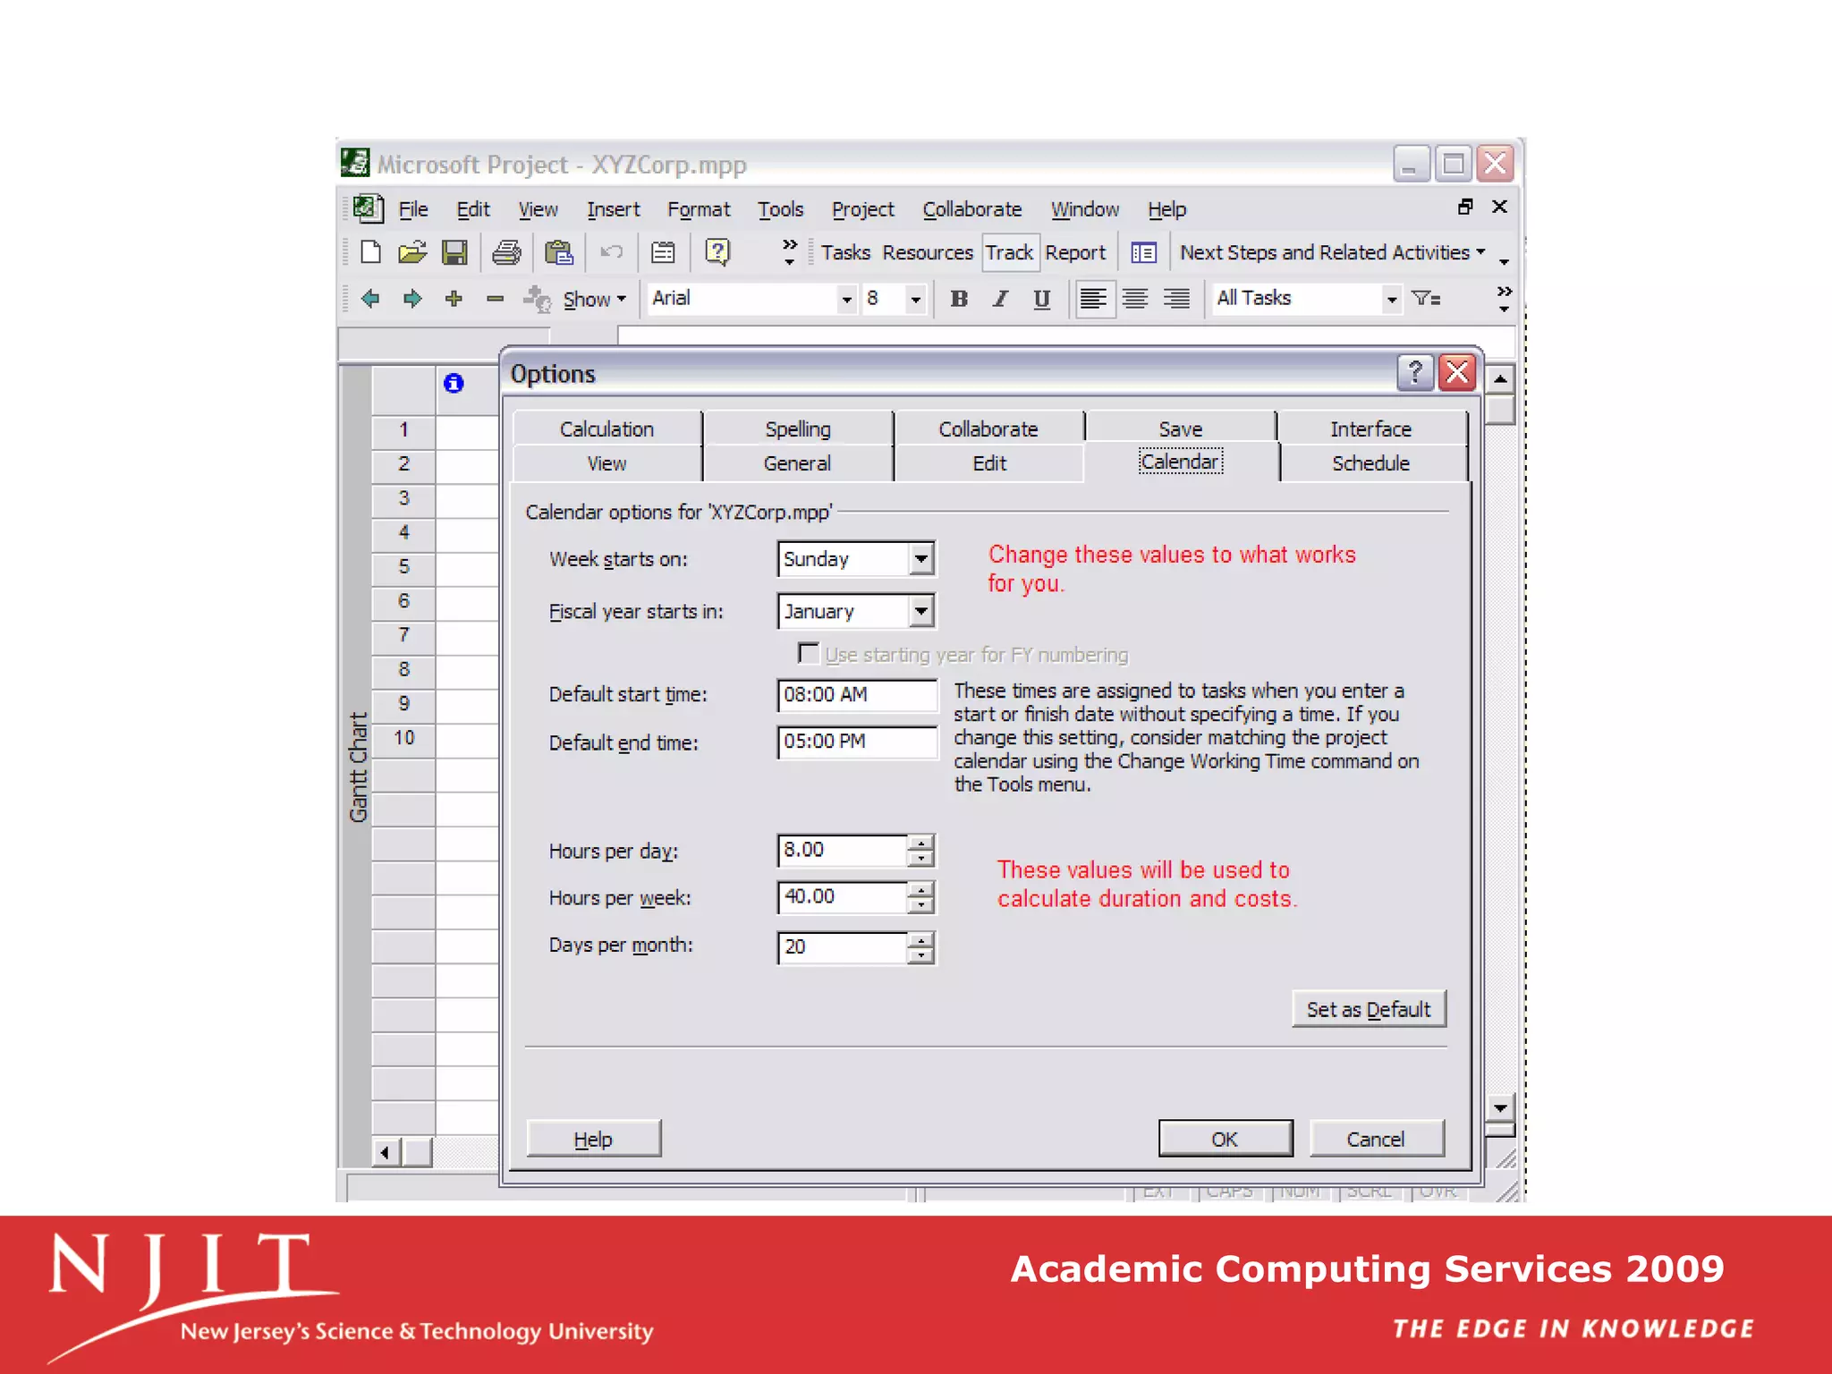Expand the Week starts on dropdown
Image resolution: width=1832 pixels, height=1374 pixels.
pyautogui.click(x=920, y=559)
